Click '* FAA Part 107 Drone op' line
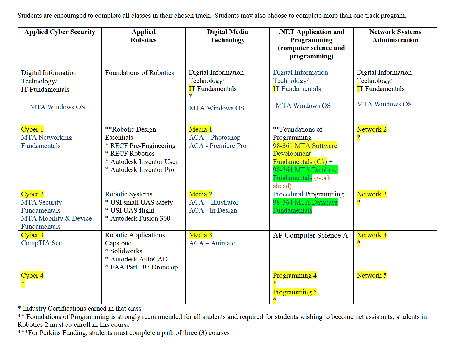The width and height of the screenshot is (460, 354). [x=141, y=267]
